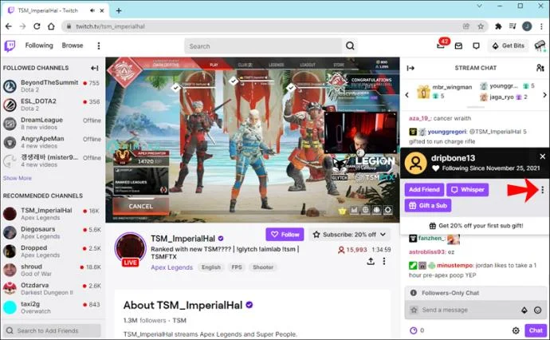Open the stream's three-dot options menu
This screenshot has height=340, width=550.
[x=384, y=261]
